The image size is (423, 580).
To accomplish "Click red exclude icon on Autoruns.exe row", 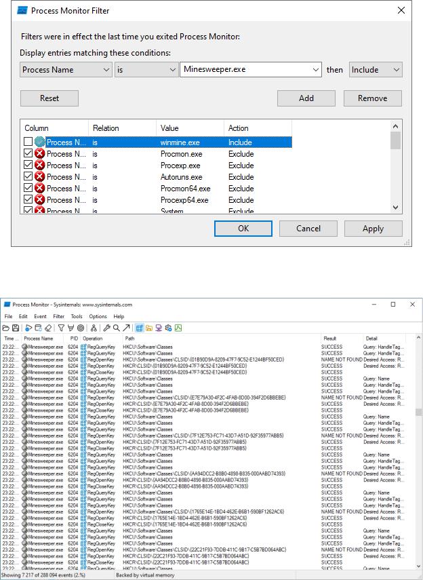I will (39, 176).
